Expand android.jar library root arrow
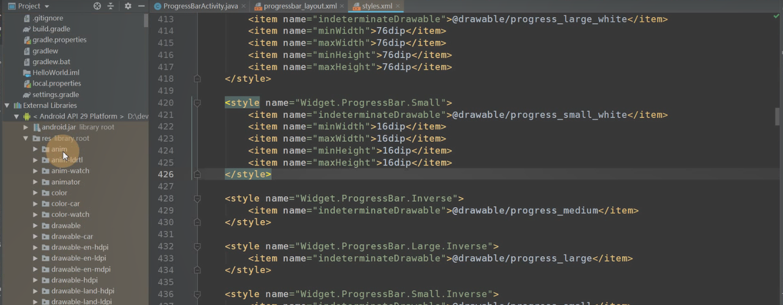Image resolution: width=783 pixels, height=305 pixels. 26,127
